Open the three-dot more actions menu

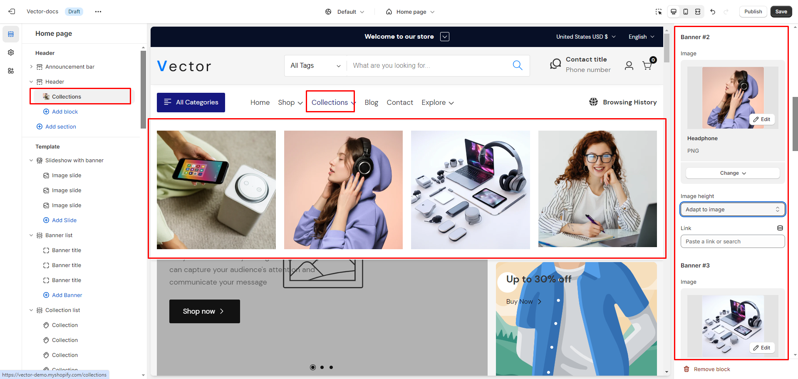coord(98,12)
